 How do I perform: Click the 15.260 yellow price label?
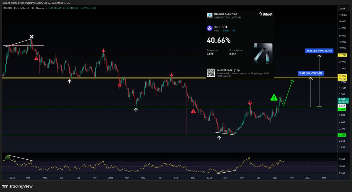pyautogui.click(x=343, y=79)
